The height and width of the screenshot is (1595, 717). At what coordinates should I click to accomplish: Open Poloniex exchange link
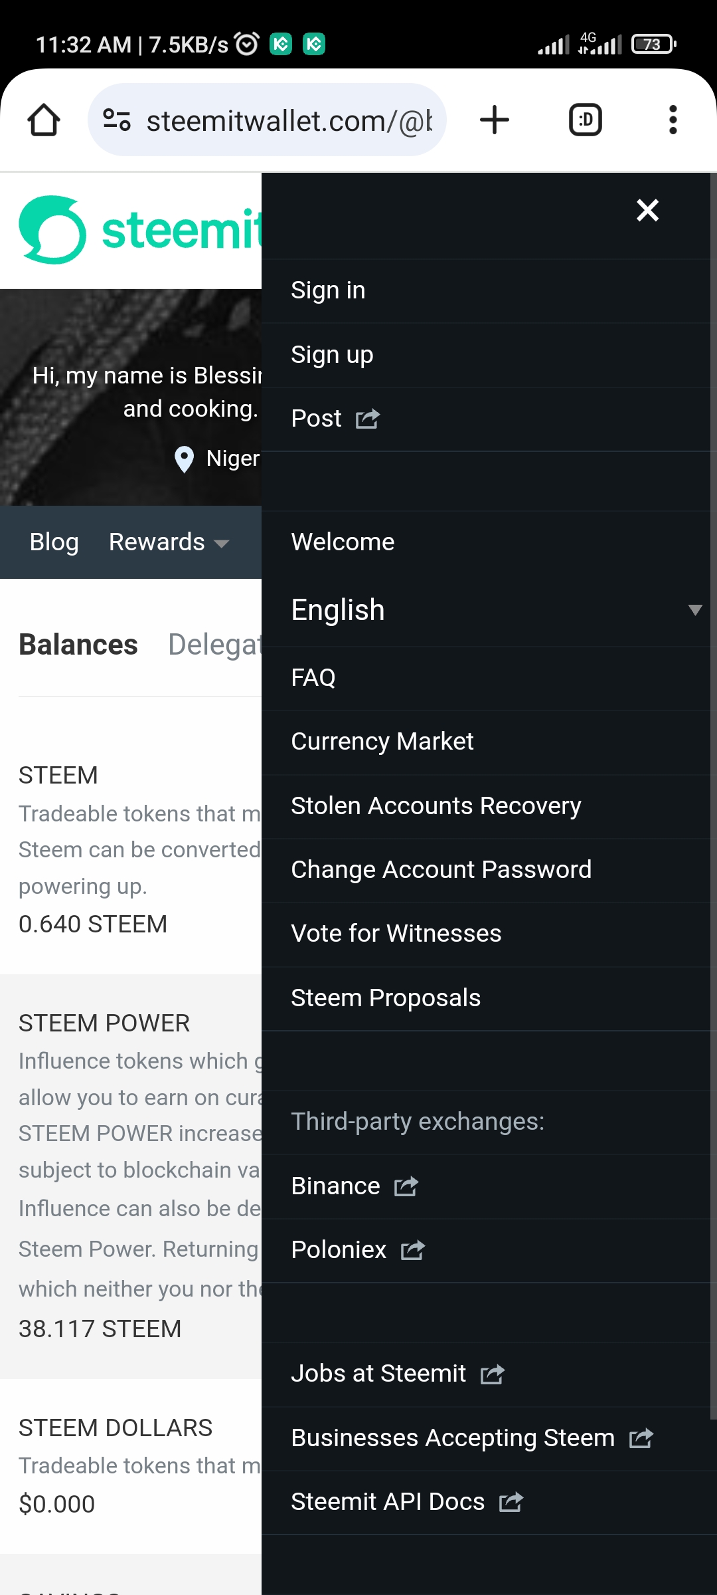pos(339,1250)
